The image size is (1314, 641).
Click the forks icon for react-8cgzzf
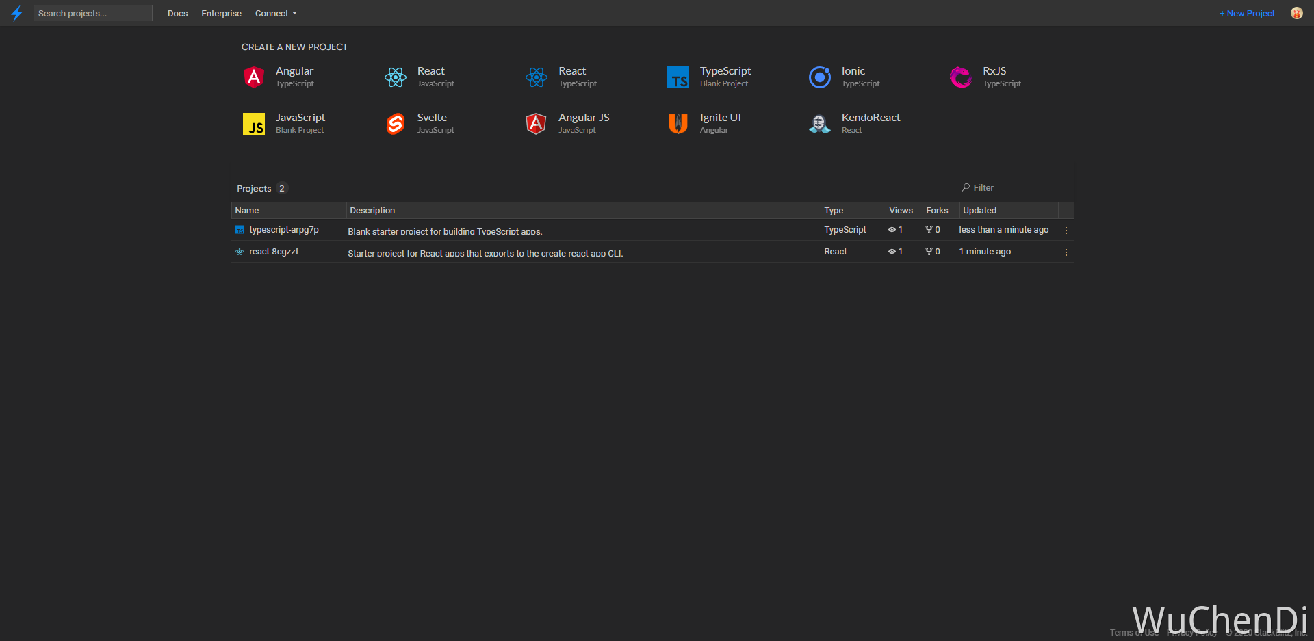pyautogui.click(x=929, y=252)
